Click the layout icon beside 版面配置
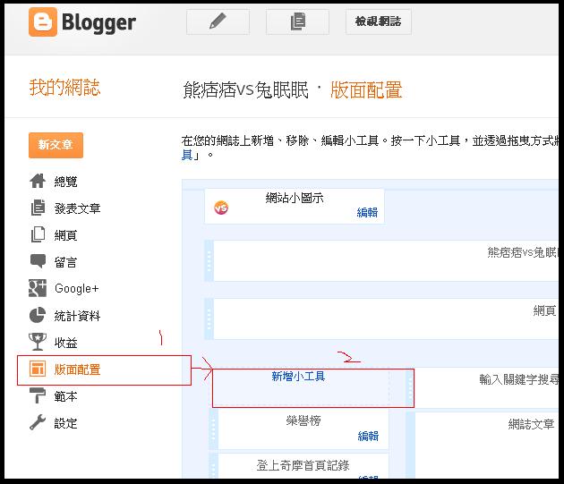 tap(38, 369)
